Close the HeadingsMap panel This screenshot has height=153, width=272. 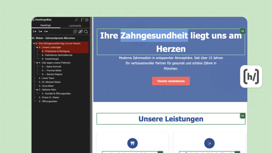tap(87, 20)
